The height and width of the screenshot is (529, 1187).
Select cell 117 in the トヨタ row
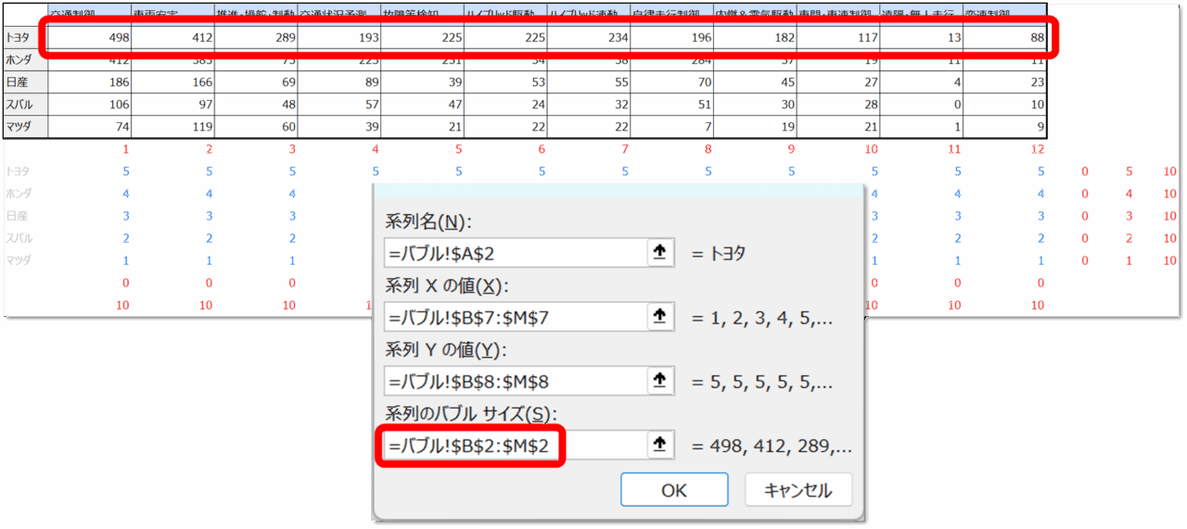point(838,38)
